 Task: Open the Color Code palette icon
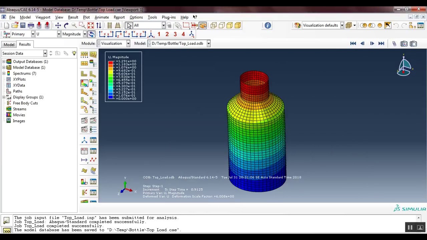click(x=297, y=25)
